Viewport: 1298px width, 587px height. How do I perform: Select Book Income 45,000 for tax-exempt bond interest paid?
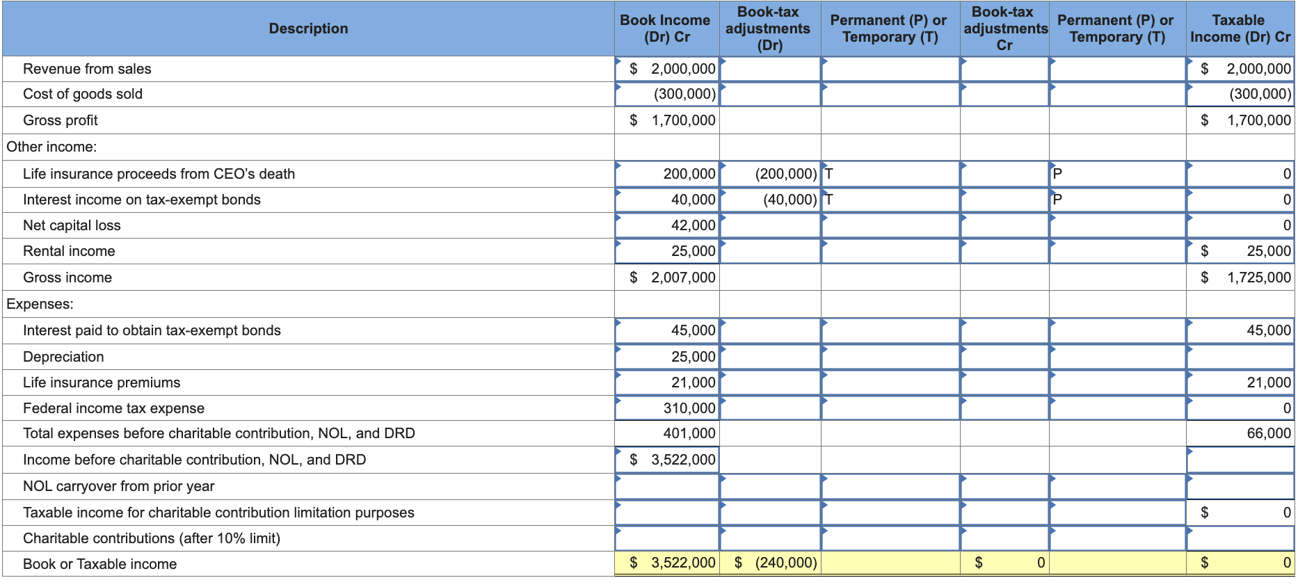click(x=667, y=330)
